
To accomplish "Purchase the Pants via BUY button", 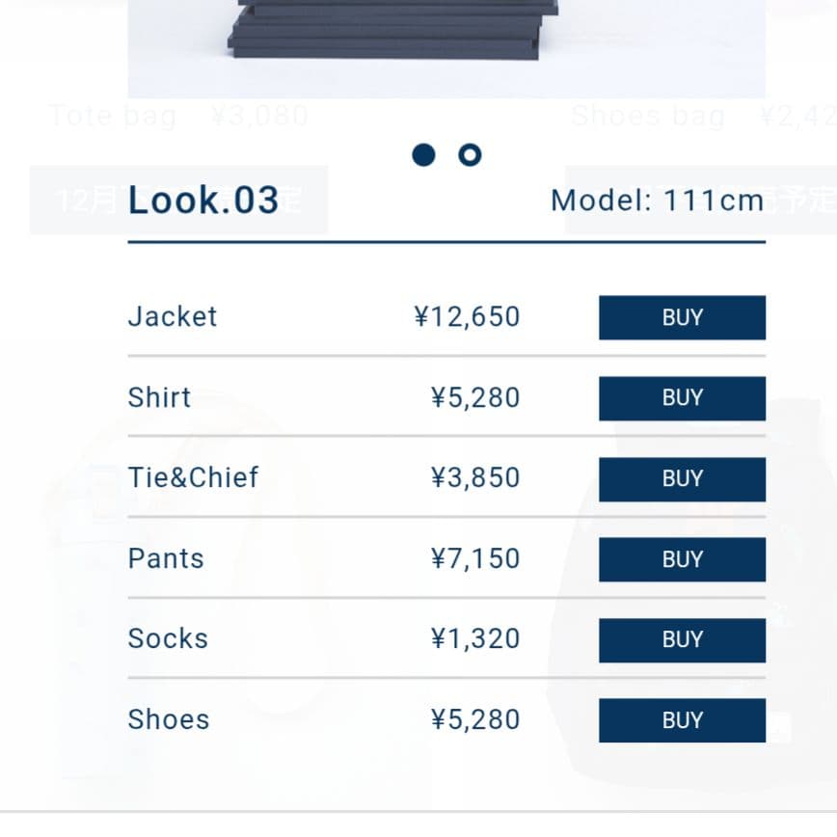I will pos(682,559).
